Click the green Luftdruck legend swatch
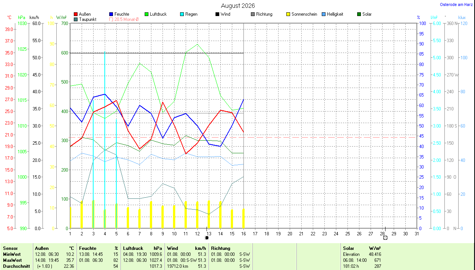Image resolution: width=475 pixels, height=270 pixels. click(x=147, y=15)
